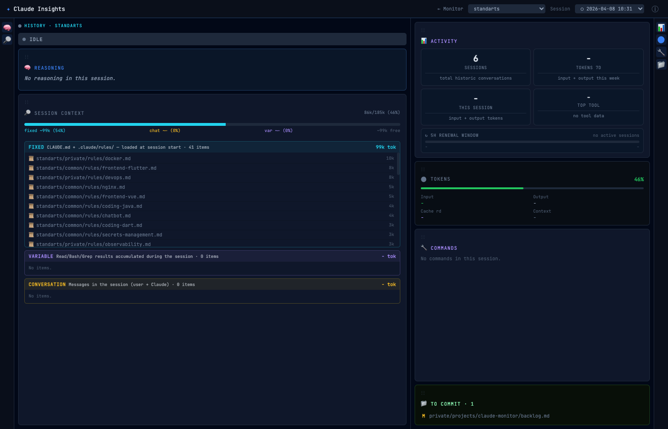Click the refresh icon of 5H RENEWAL WINDOW
Image resolution: width=668 pixels, height=429 pixels.
(427, 135)
